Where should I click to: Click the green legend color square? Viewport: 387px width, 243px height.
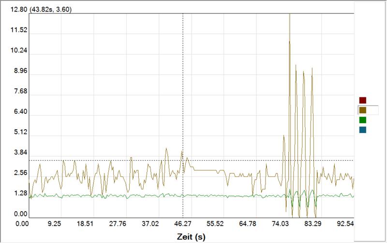[x=362, y=120]
